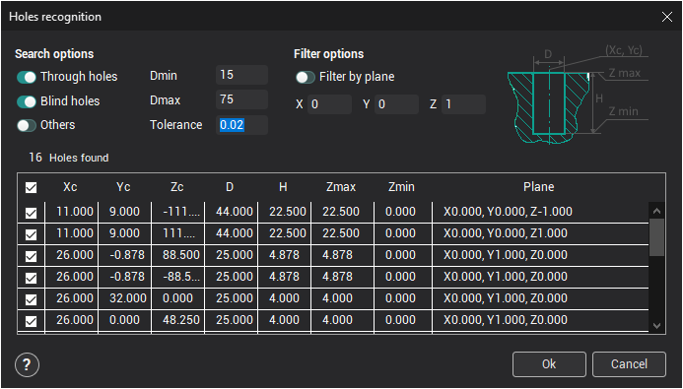The width and height of the screenshot is (683, 389).
Task: Click the Dmin input field
Action: tap(241, 75)
